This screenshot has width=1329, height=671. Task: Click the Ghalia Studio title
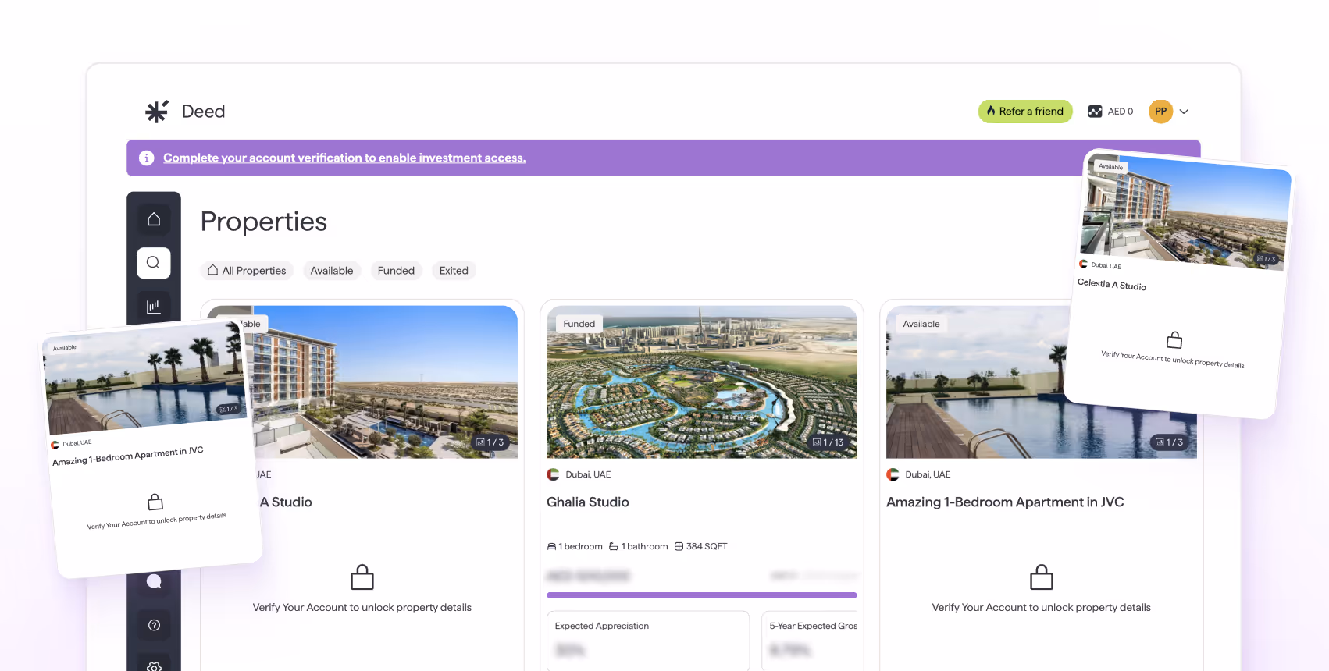point(588,502)
